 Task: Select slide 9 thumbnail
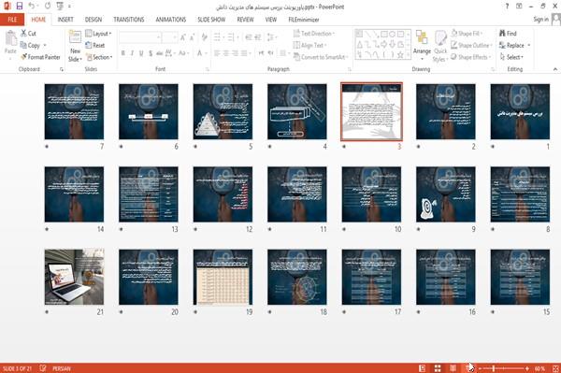446,194
